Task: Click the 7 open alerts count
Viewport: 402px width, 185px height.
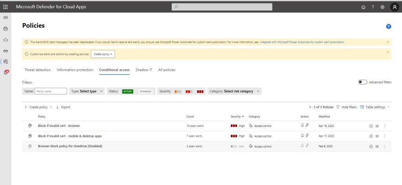Action: 194,136
